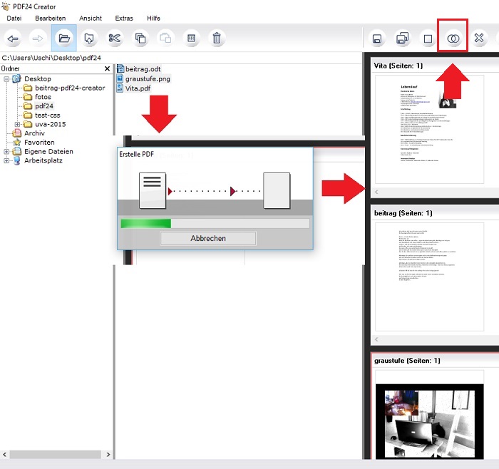Expand the Arbeitsplatz tree node
This screenshot has width=499, height=469.
point(6,160)
